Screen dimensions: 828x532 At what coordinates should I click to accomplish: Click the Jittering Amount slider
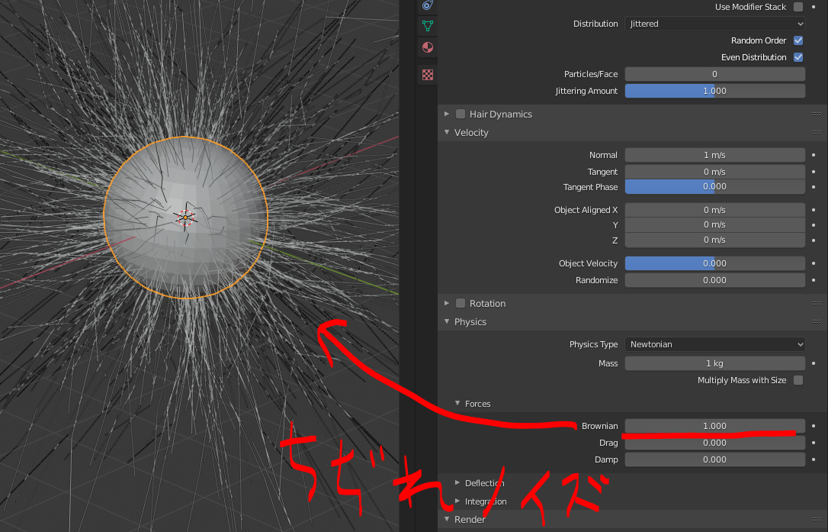click(x=715, y=91)
